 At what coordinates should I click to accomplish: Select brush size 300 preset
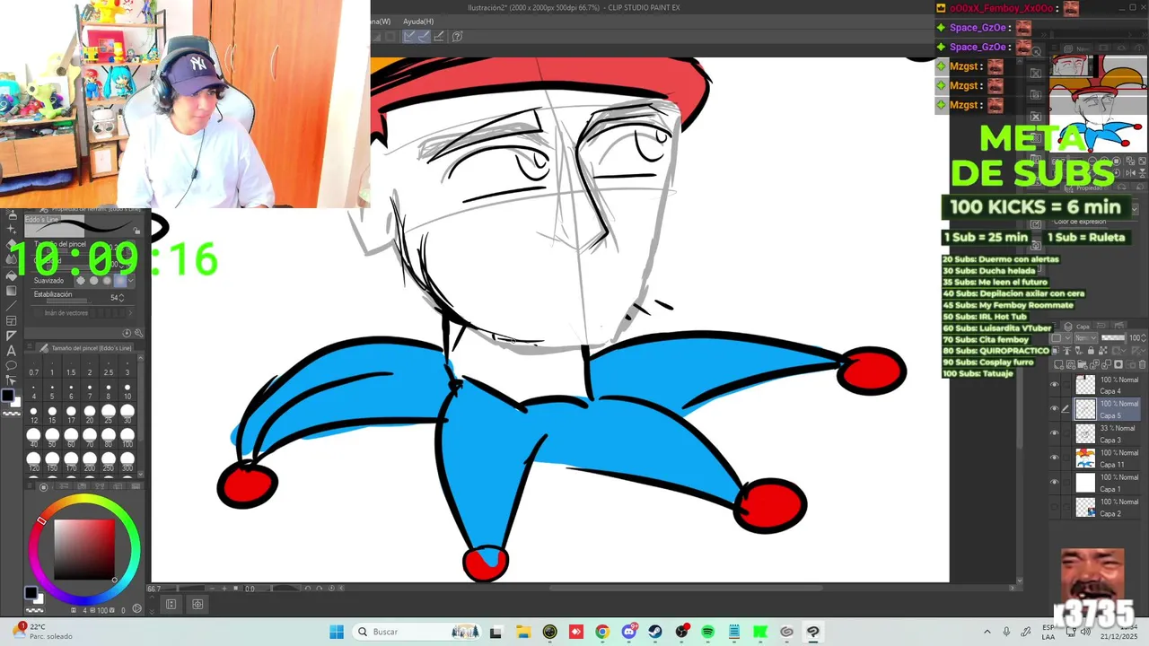[127, 462]
